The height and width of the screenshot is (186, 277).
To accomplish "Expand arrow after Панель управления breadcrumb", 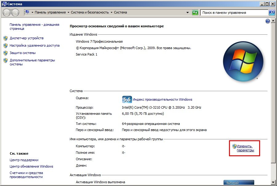I will [x=68, y=13].
